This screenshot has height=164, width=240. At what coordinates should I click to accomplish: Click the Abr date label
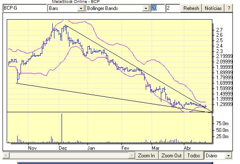click(187, 148)
